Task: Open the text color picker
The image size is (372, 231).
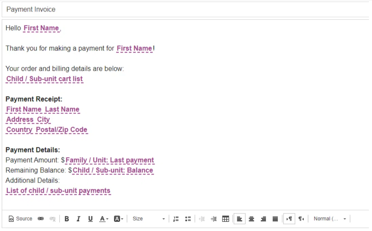Action: [x=104, y=219]
